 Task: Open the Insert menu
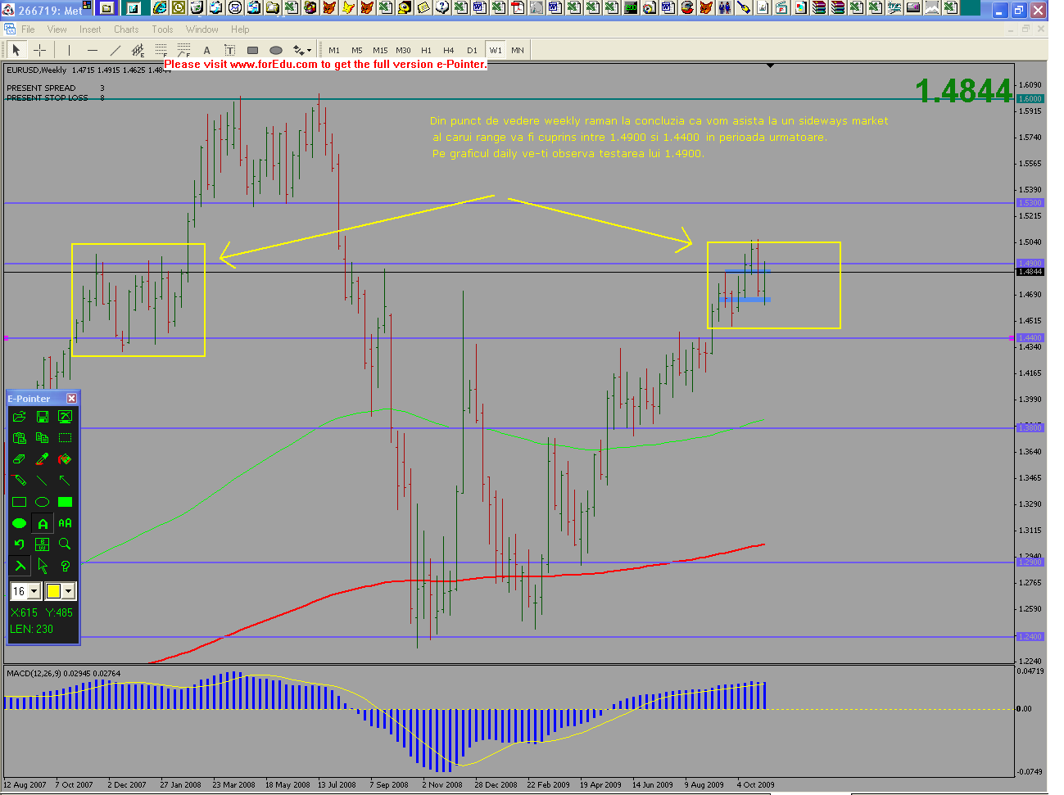[x=90, y=29]
